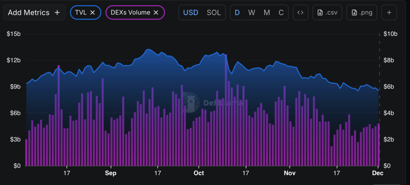410x185 pixels.
Task: Switch denomination to USD
Action: (x=191, y=12)
